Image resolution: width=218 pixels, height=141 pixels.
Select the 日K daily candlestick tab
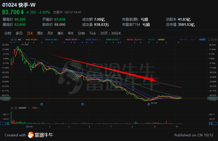coord(30,33)
